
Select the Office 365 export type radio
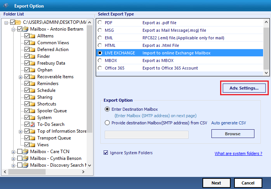100,68
